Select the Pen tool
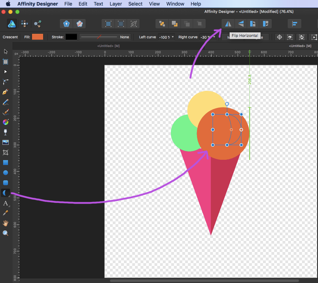 pos(6,92)
